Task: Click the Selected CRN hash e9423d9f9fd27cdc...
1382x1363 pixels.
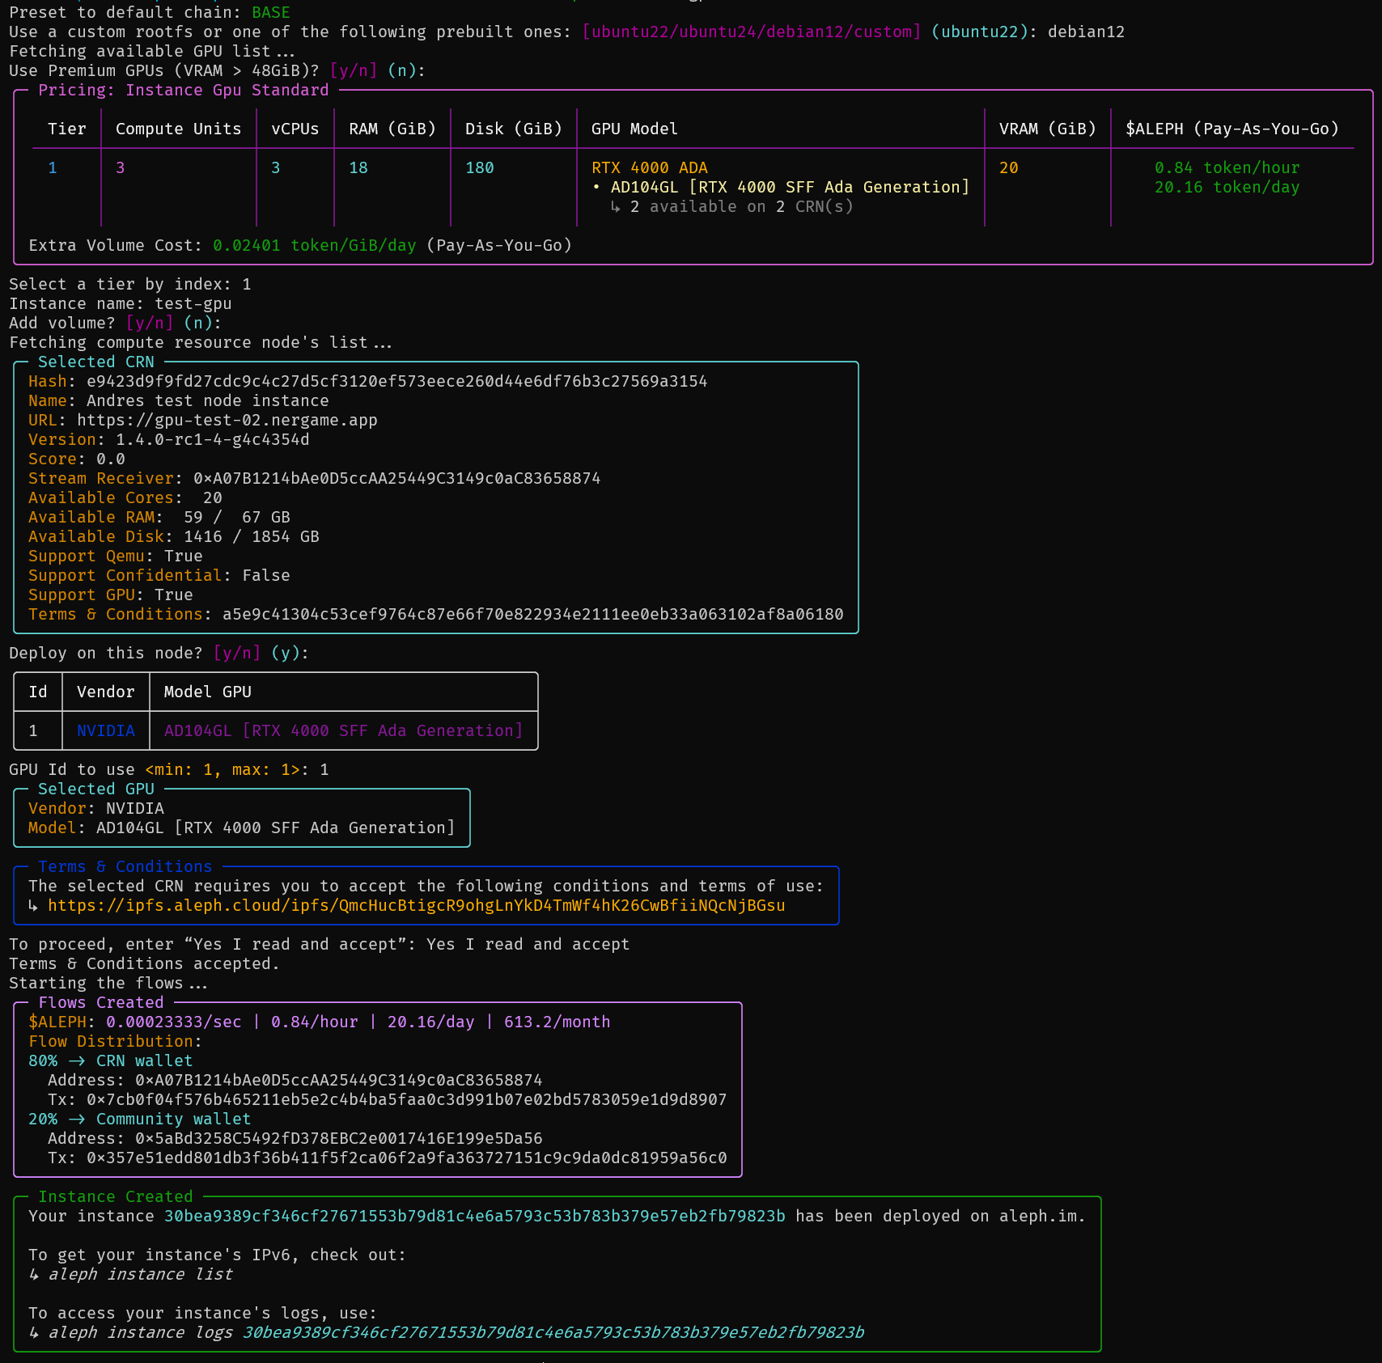Action: point(396,381)
